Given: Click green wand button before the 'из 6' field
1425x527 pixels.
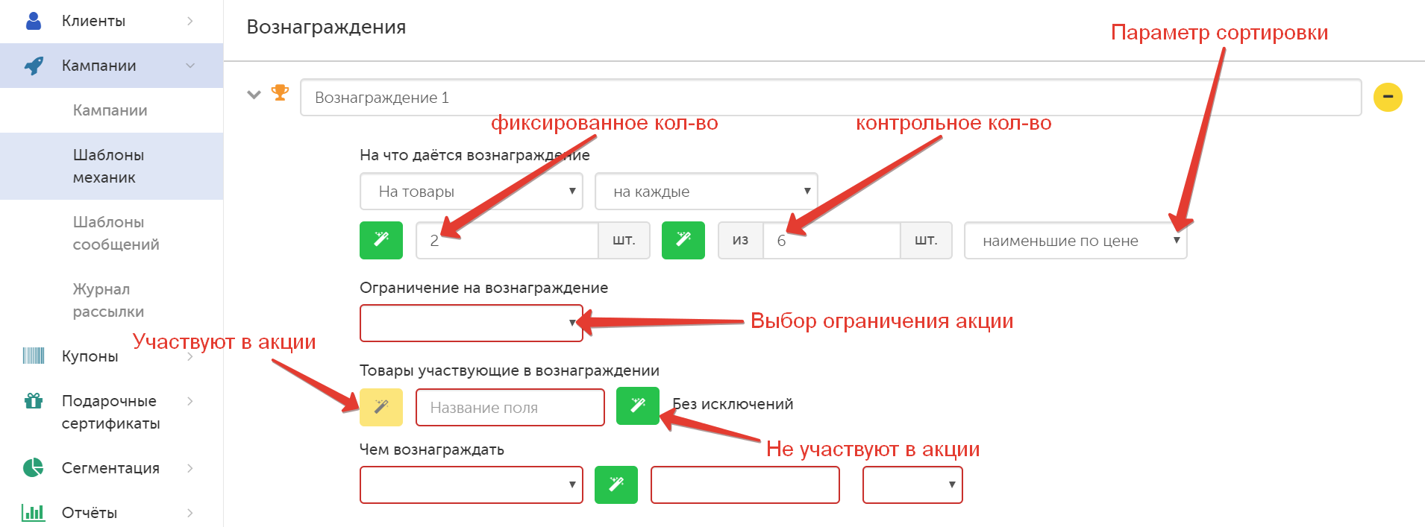Looking at the screenshot, I should click(x=683, y=240).
